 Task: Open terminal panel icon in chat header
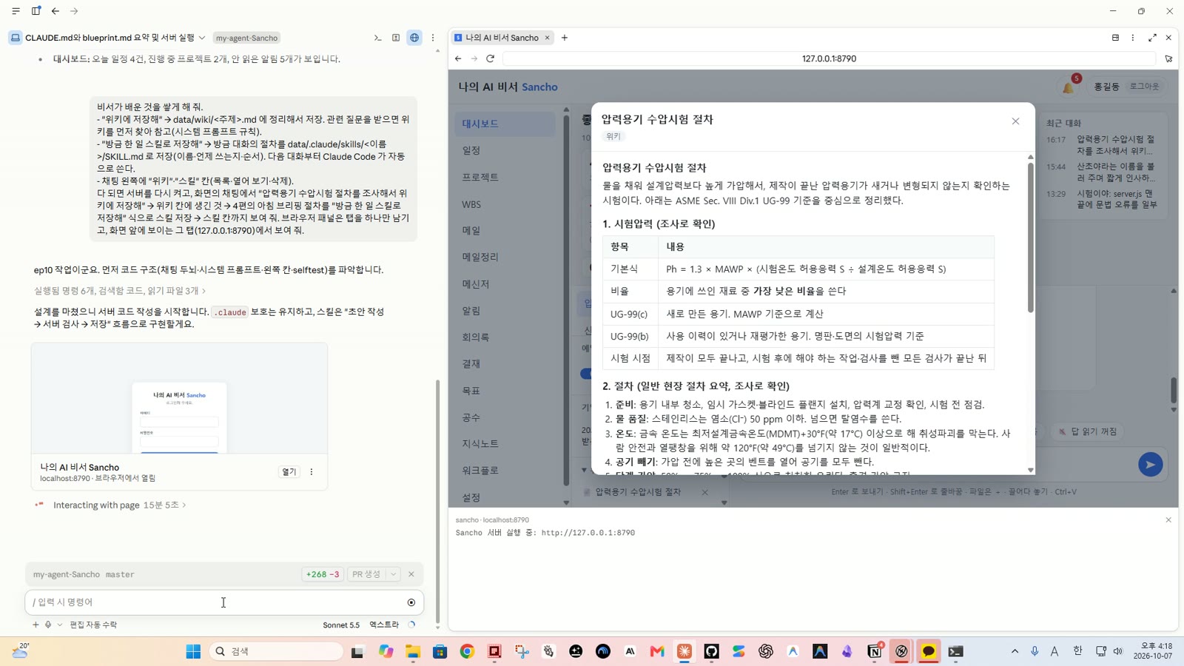(377, 38)
